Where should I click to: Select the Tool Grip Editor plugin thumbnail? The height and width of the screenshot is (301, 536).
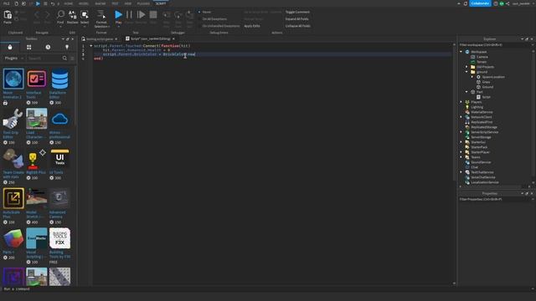13,119
